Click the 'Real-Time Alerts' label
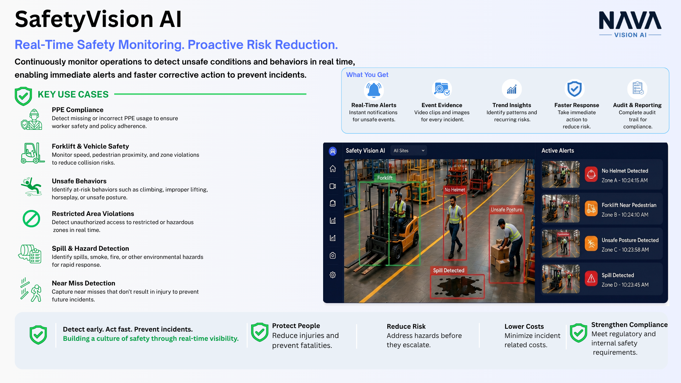The width and height of the screenshot is (681, 383). tap(374, 105)
